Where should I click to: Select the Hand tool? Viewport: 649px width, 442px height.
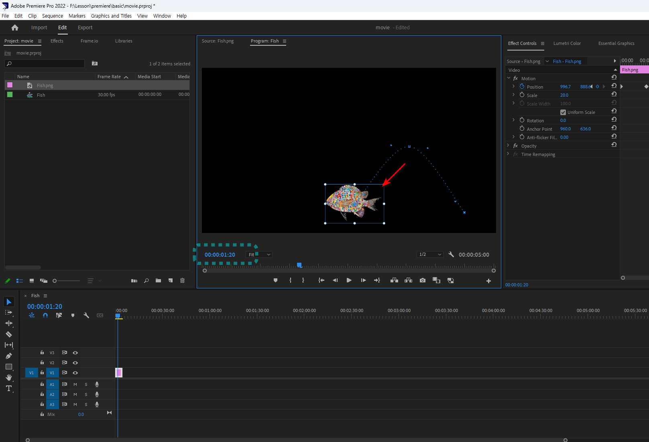pos(9,377)
